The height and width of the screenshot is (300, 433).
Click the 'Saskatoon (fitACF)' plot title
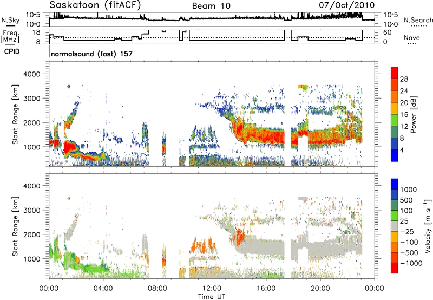pos(95,5)
